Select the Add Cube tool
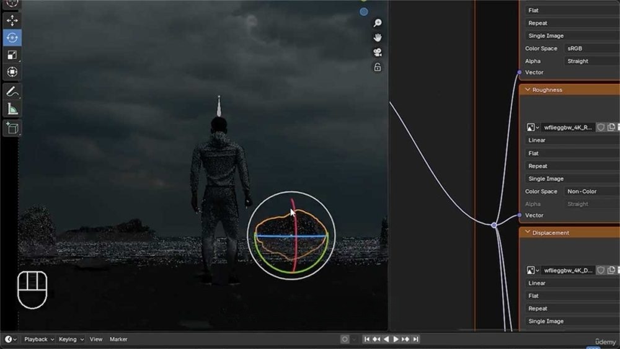 [x=12, y=128]
